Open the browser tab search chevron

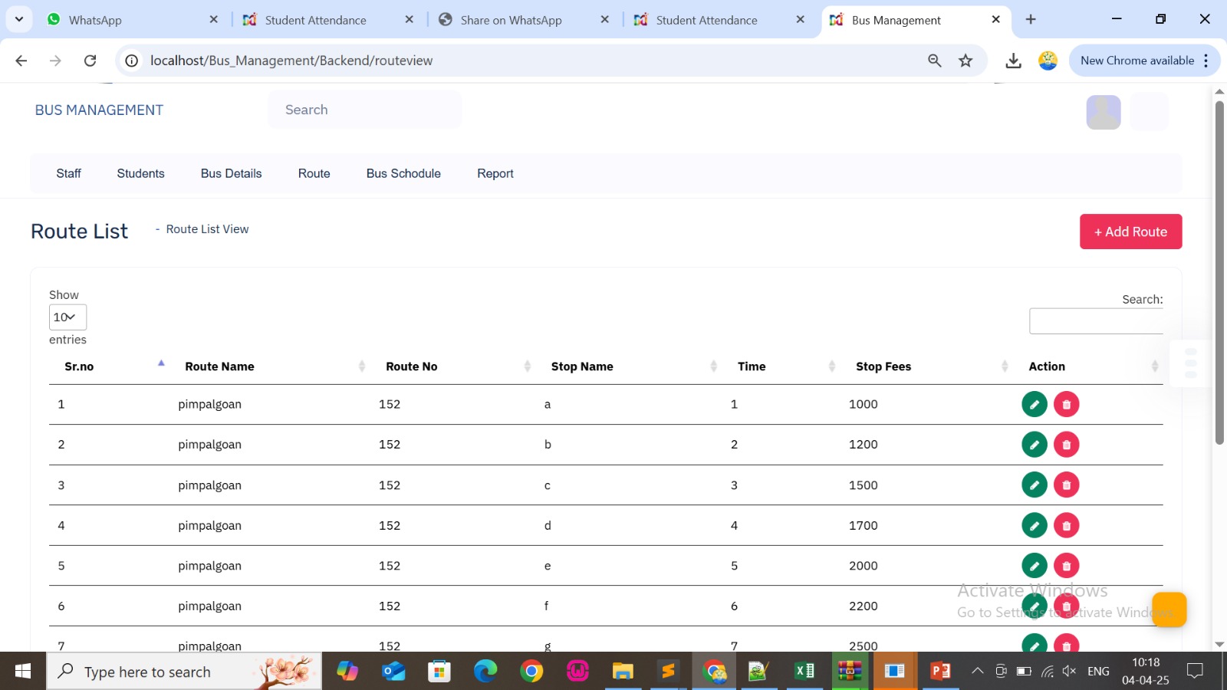point(18,19)
